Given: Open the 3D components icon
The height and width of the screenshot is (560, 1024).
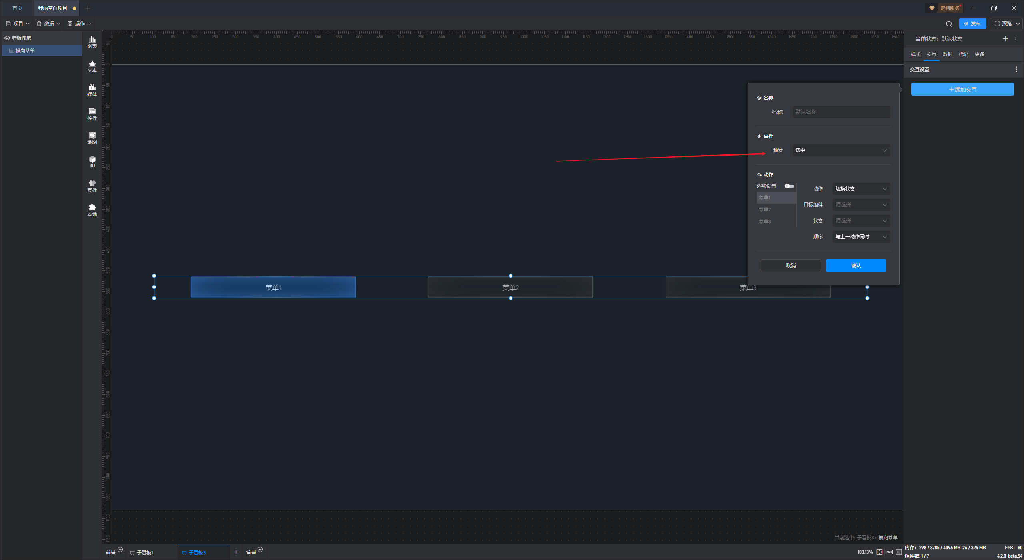Looking at the screenshot, I should [92, 161].
